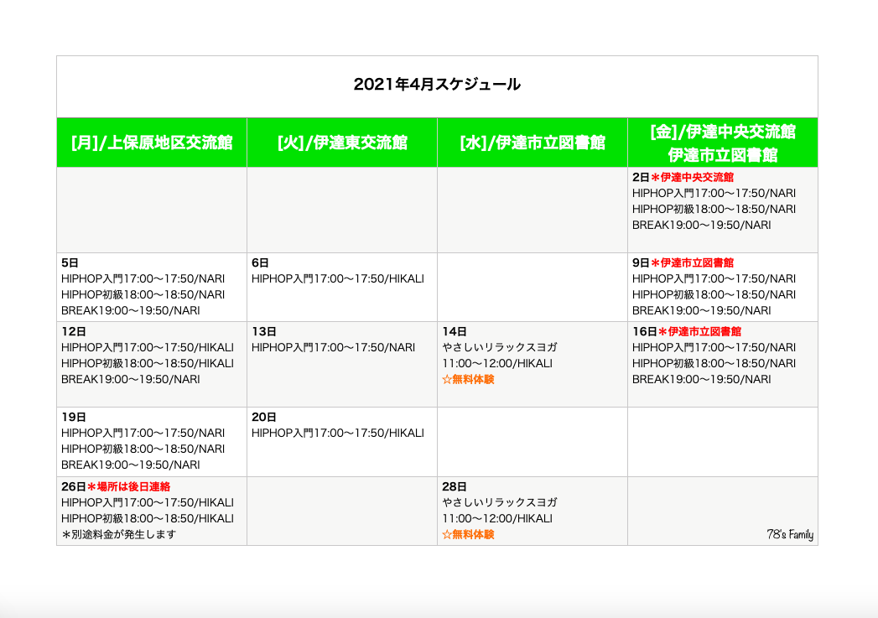Select BREAK19:00〜19:50/NARI under 5日
This screenshot has width=878, height=618.
[131, 311]
